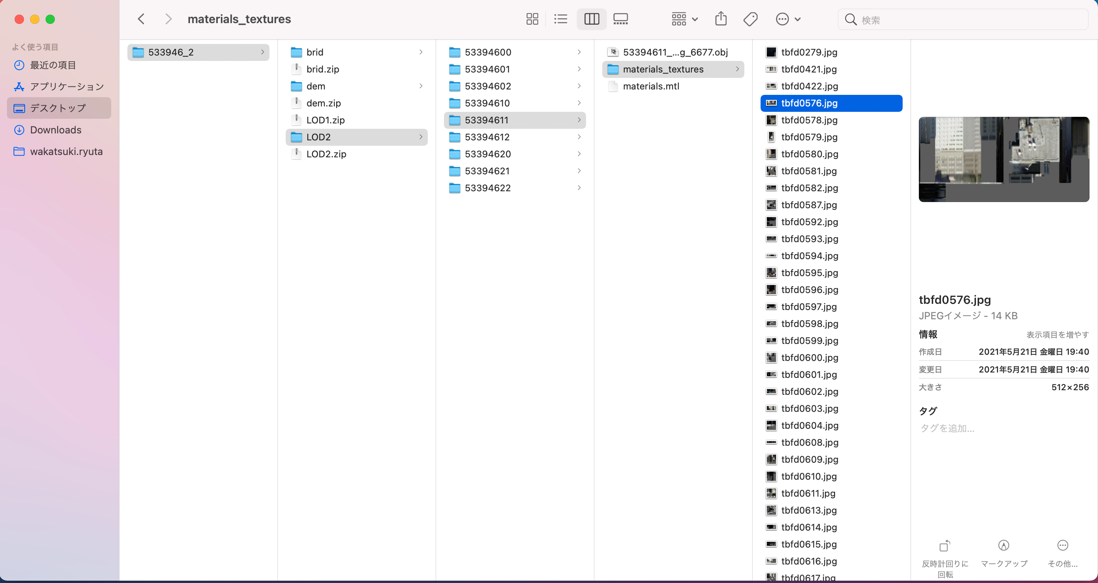1098x583 pixels.
Task: Click the tbfd0576.jpg preview thumbnail
Action: pos(1003,159)
